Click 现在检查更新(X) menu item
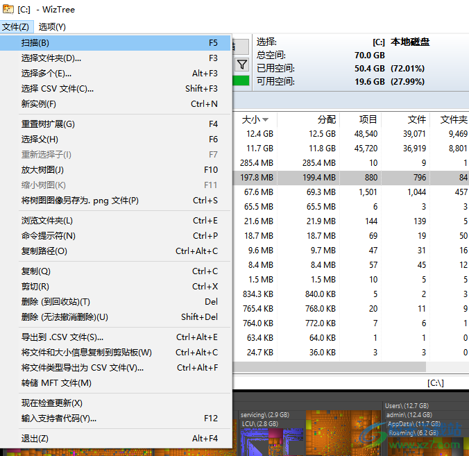Viewport: 469px width, 456px height. pos(115,403)
